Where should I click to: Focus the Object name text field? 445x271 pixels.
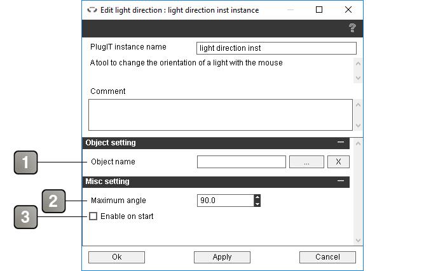click(x=242, y=162)
